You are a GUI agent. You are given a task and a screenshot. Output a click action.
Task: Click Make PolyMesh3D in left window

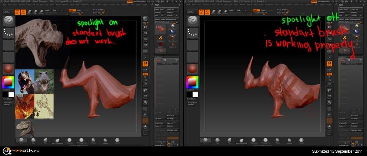pos(169,19)
